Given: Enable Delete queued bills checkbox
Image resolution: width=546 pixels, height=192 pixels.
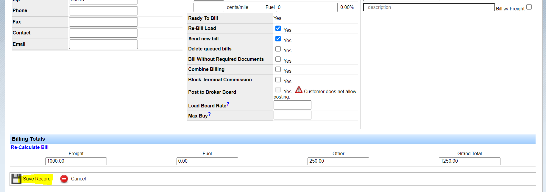Looking at the screenshot, I should (278, 49).
